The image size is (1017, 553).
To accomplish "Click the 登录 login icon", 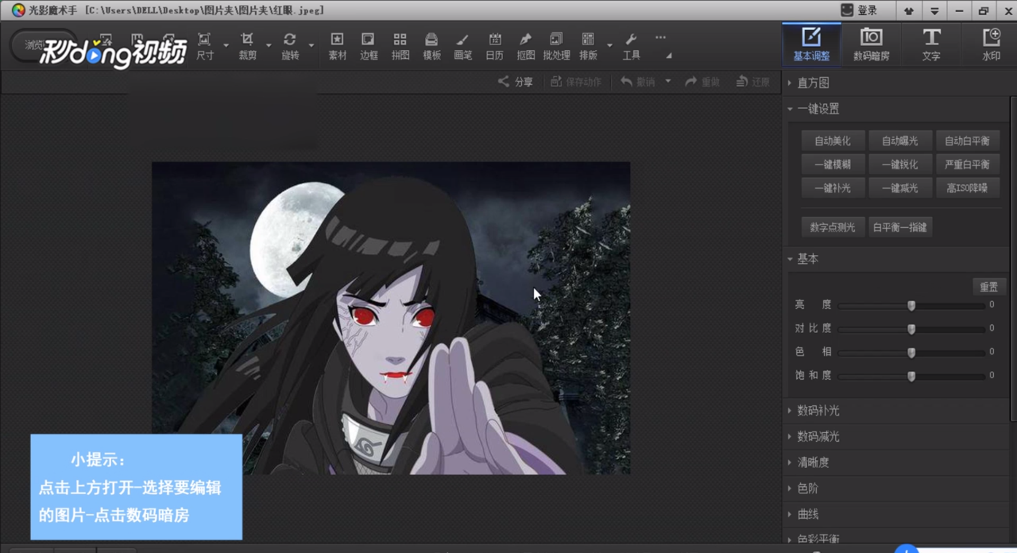I will click(847, 10).
